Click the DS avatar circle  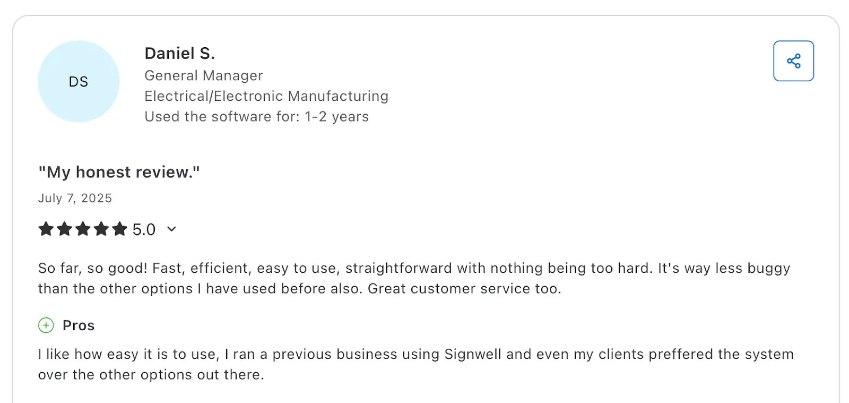[79, 81]
